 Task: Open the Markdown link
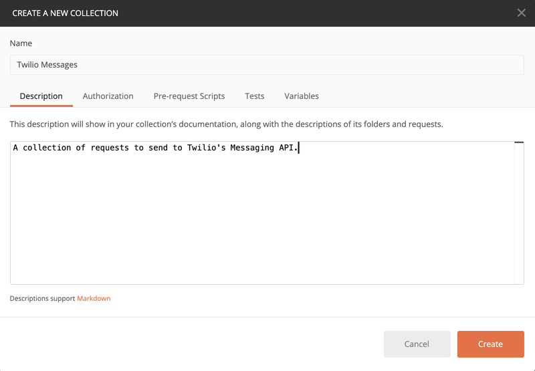(94, 299)
